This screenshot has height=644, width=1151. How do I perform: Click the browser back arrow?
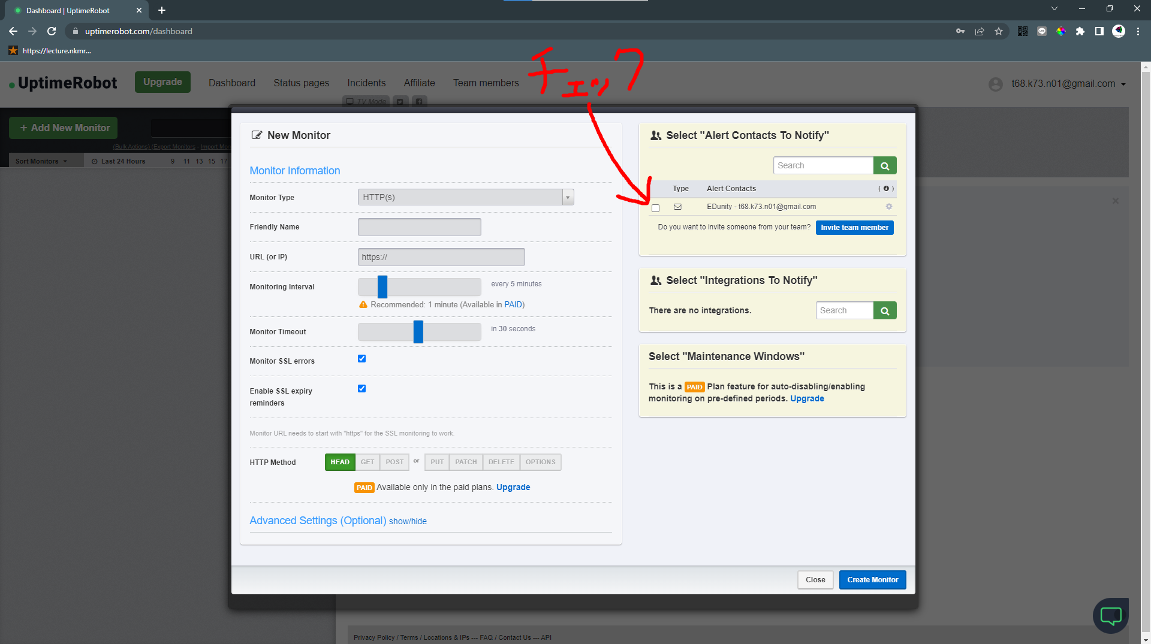13,31
